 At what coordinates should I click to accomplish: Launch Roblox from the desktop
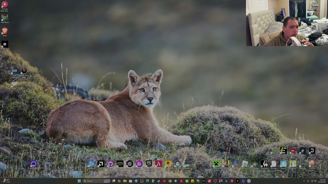(x=245, y=165)
